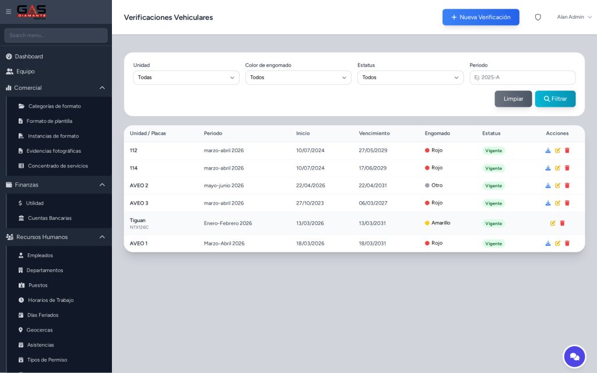Click the Periodo input field

[x=522, y=78]
